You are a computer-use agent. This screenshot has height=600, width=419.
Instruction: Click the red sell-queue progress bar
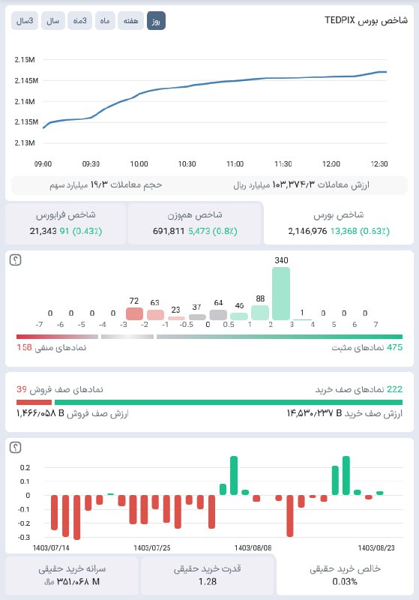tap(34, 402)
